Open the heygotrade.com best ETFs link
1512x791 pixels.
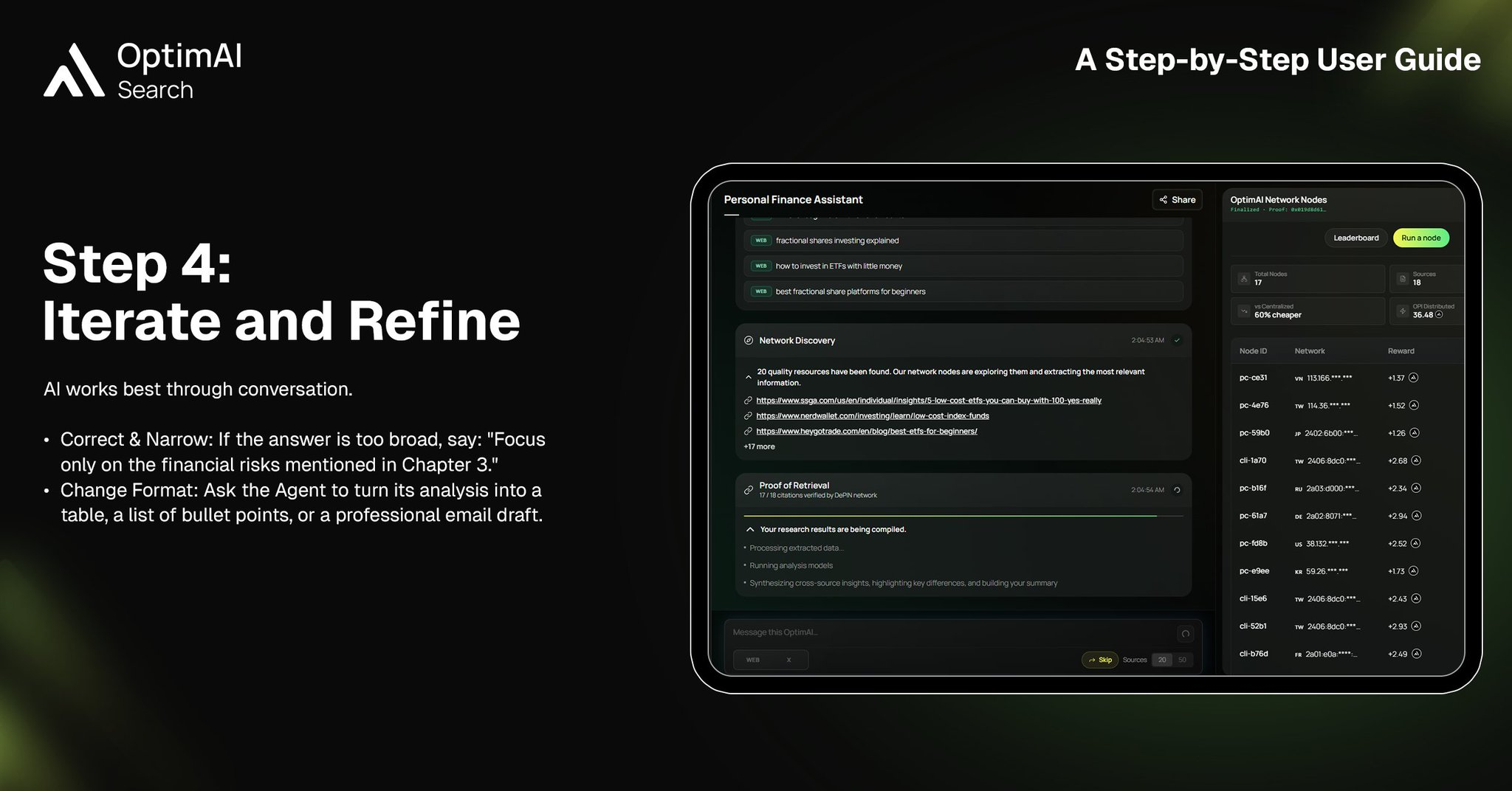(867, 432)
